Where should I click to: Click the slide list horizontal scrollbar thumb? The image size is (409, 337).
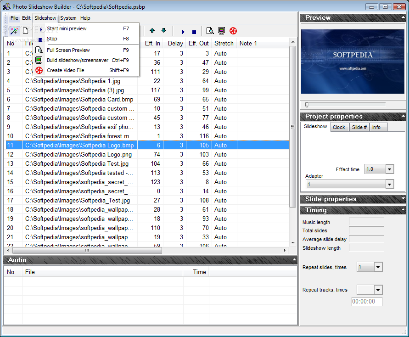(x=87, y=250)
